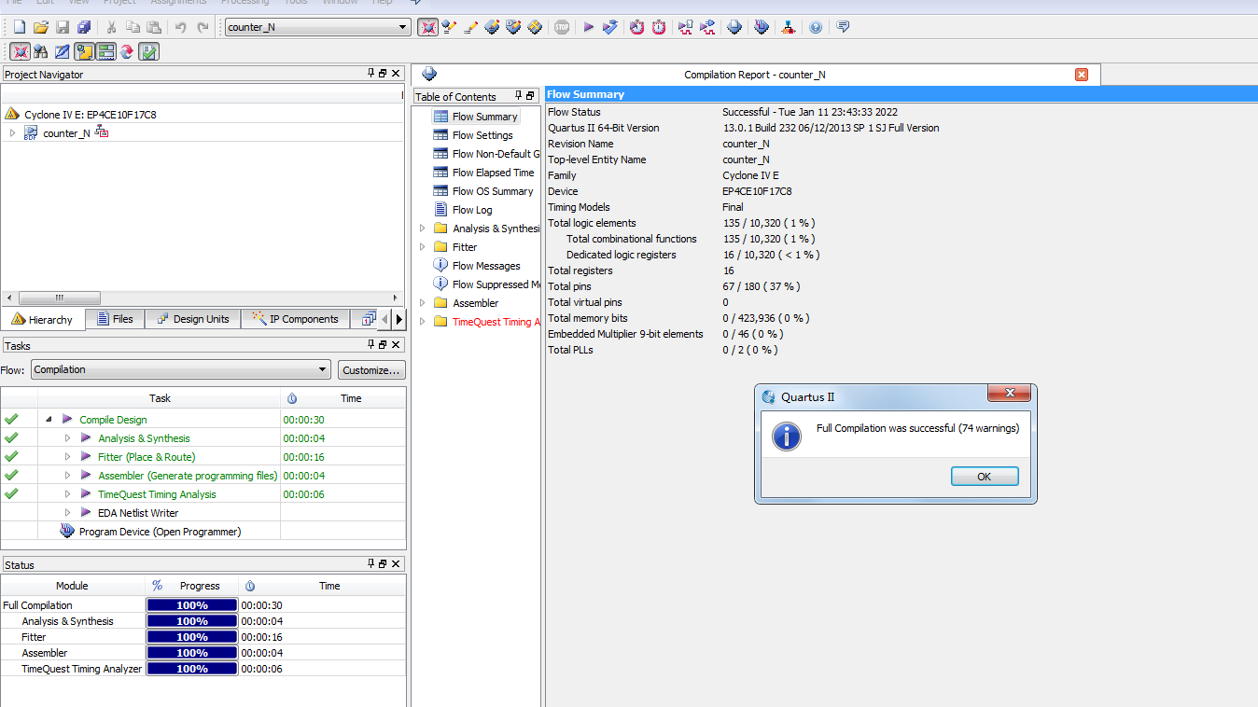This screenshot has height=707, width=1258.
Task: Select the Cyclone IV E: EP4CE10F17C8 row
Action: pos(203,114)
